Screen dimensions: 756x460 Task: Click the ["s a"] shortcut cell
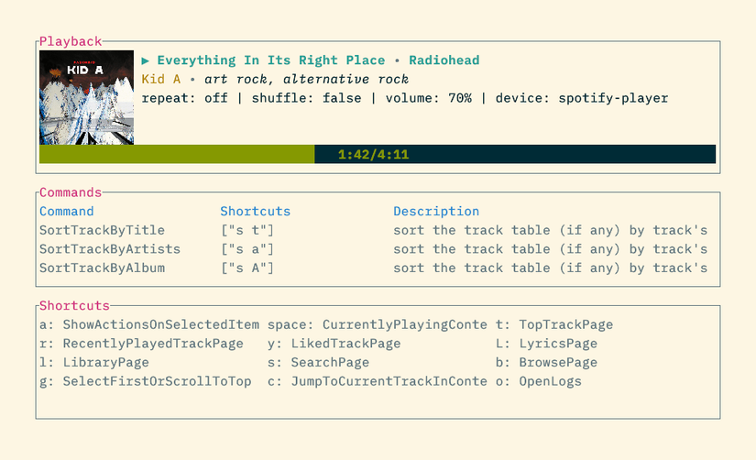(x=247, y=249)
